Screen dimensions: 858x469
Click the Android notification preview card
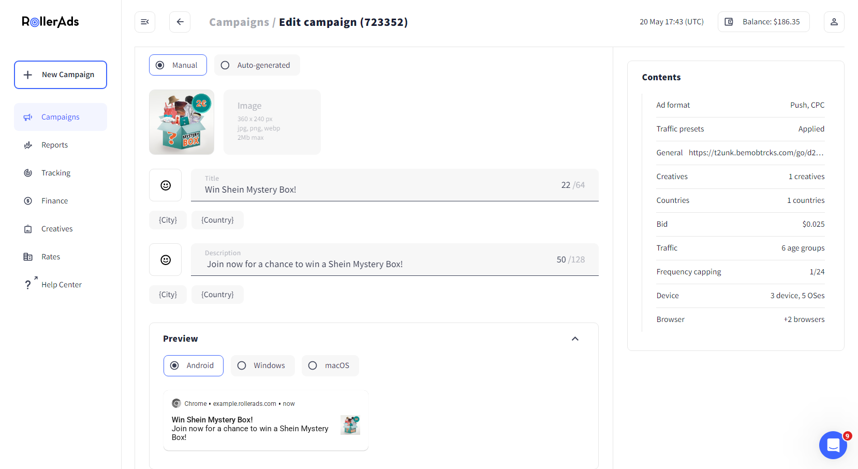coord(266,420)
